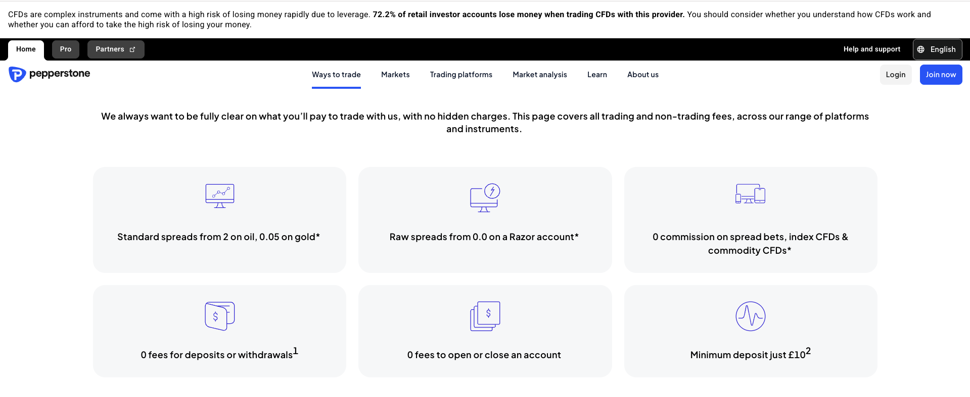The image size is (970, 397).
Task: Expand the Markets navigation menu
Action: (x=395, y=75)
